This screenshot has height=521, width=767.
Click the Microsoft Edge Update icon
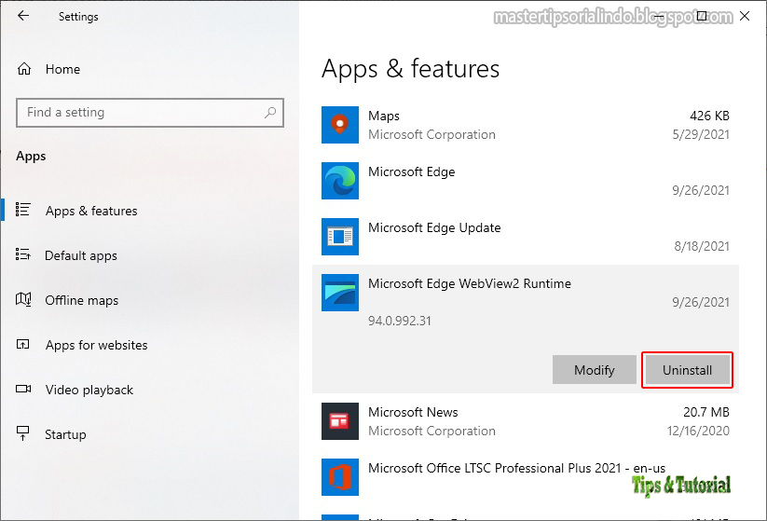click(x=340, y=237)
